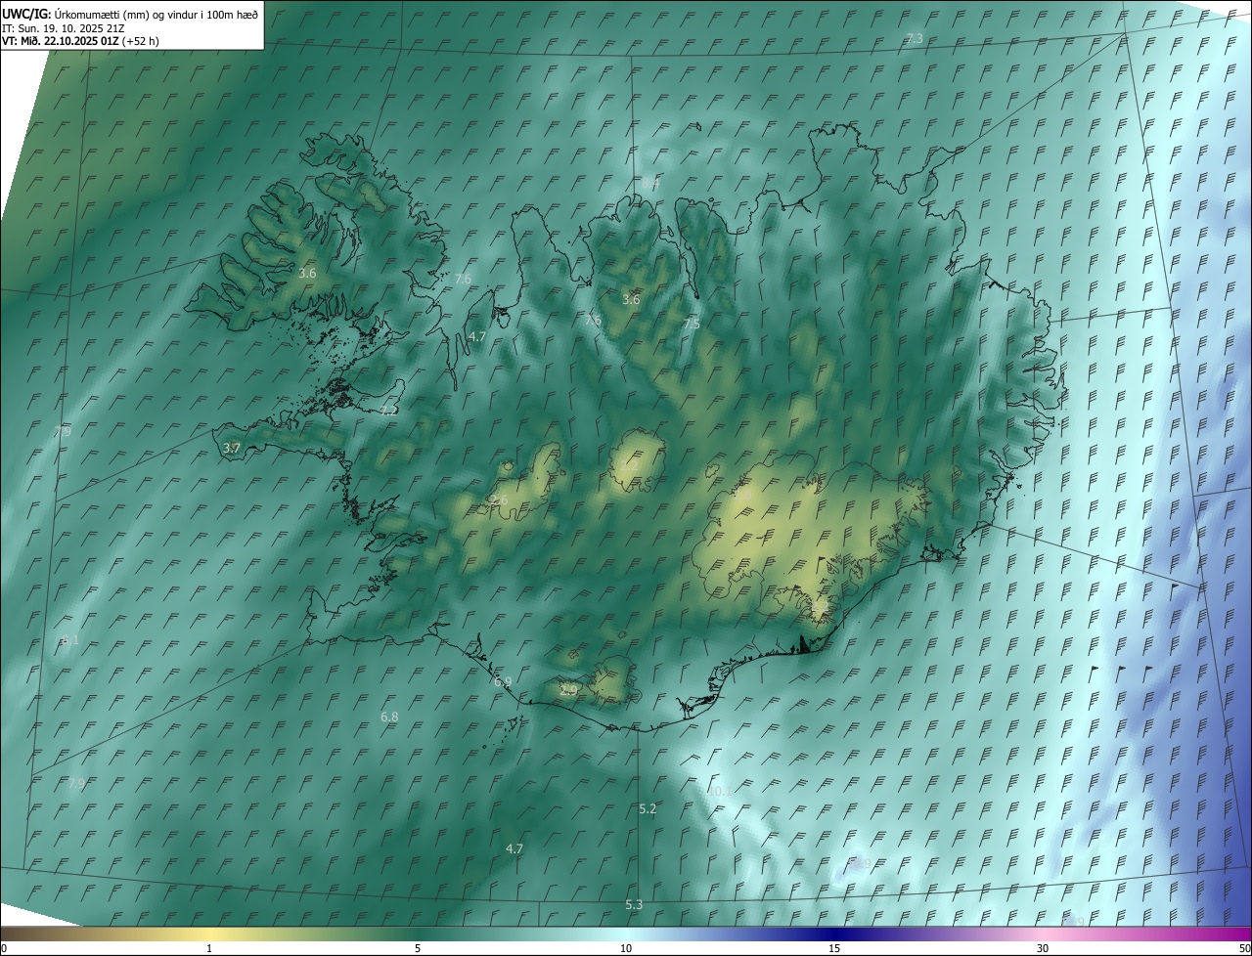
Task: Click the color scale tick label 1
Action: [x=209, y=948]
